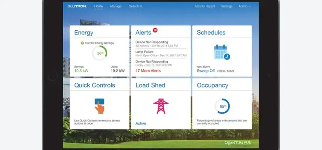Click the 36% energy savings gauge

point(100,53)
